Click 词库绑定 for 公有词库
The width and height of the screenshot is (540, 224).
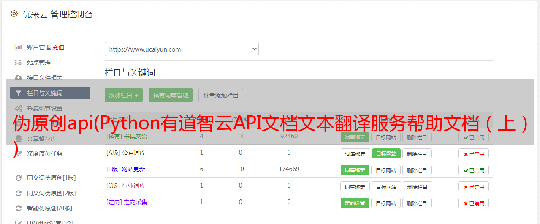tap(355, 153)
